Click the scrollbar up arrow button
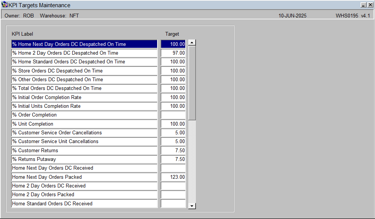This screenshot has width=375, height=219. point(192,43)
